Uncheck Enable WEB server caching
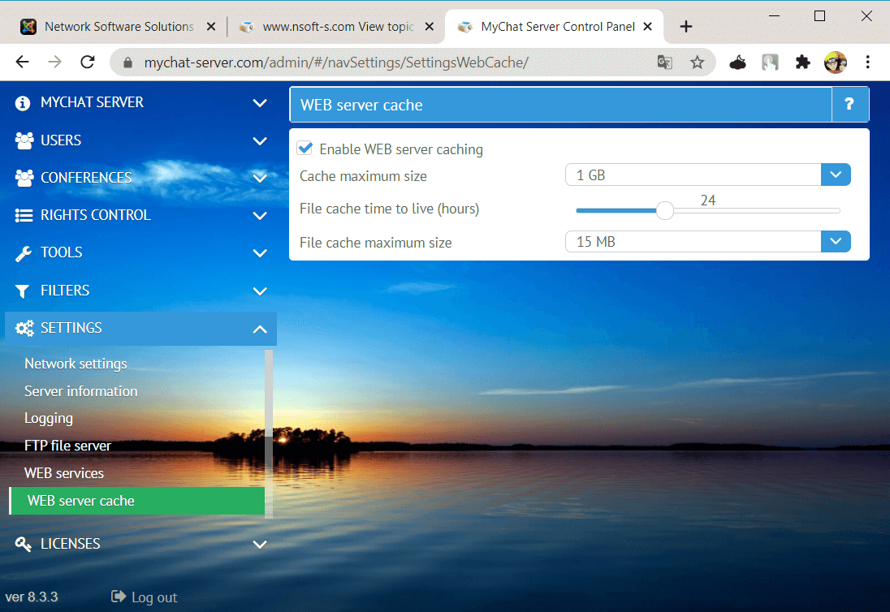 pyautogui.click(x=305, y=149)
